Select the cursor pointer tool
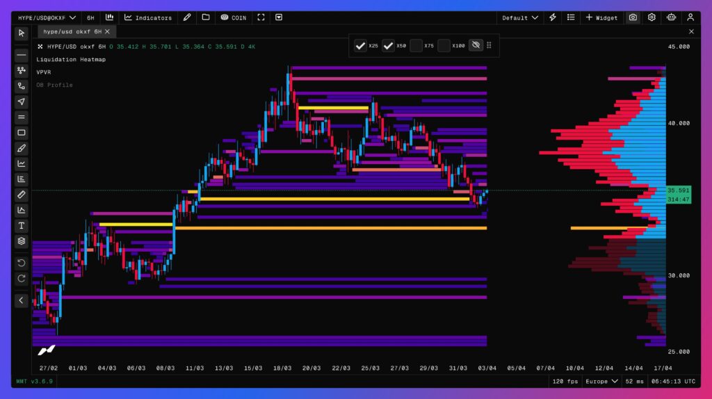Image resolution: width=712 pixels, height=399 pixels. [22, 33]
